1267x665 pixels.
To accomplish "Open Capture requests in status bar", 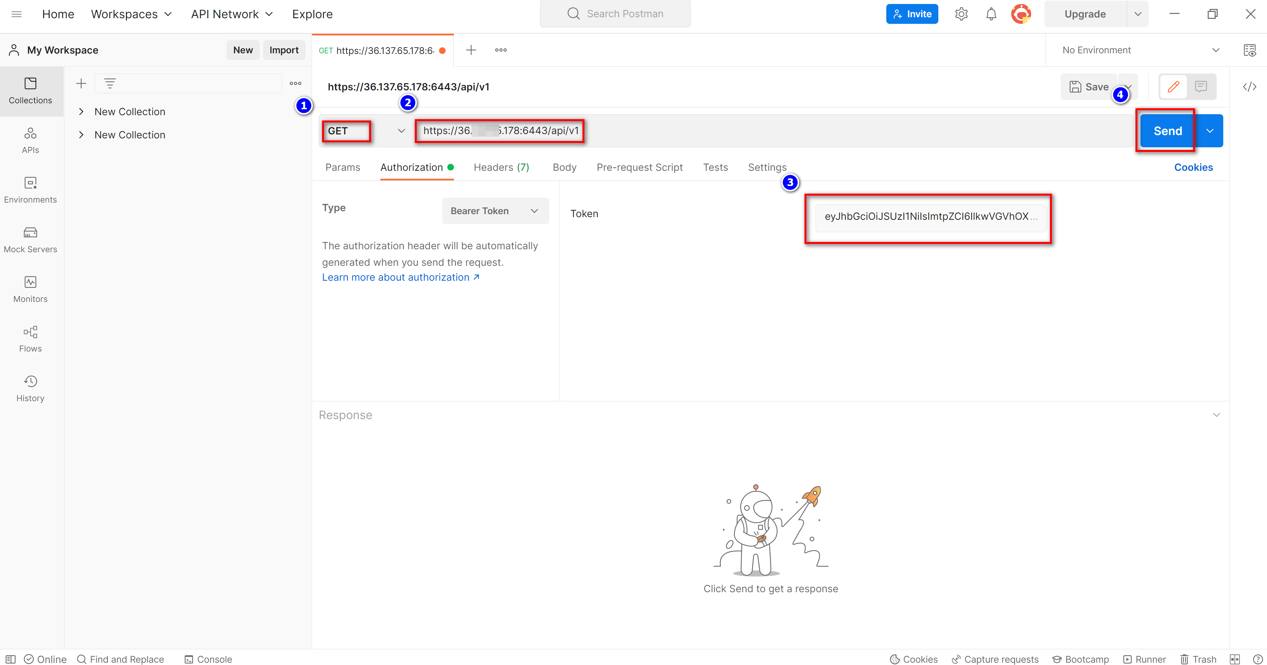I will 995,659.
